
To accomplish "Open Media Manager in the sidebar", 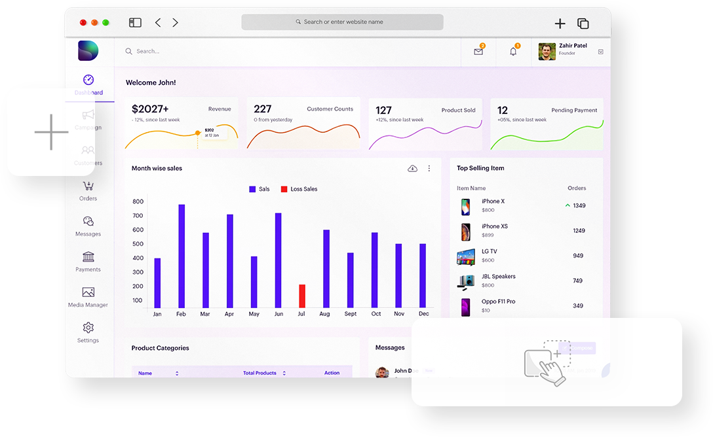I will click(88, 292).
